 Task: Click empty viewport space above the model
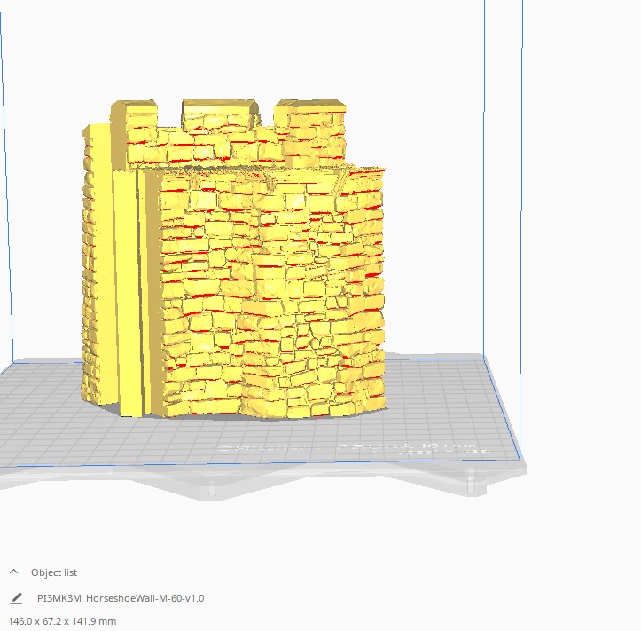pos(246,49)
